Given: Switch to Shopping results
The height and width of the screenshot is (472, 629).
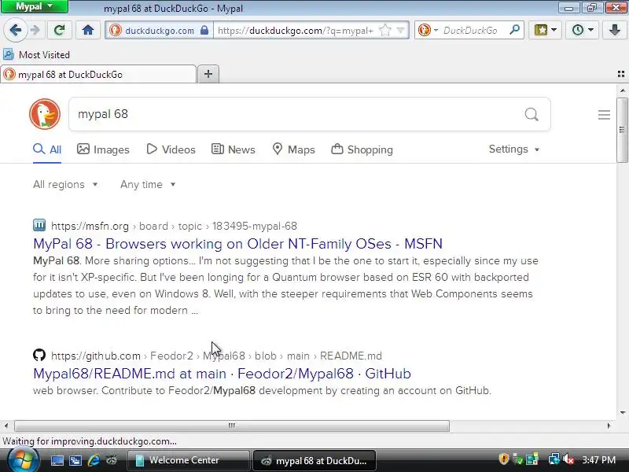Looking at the screenshot, I should [x=362, y=149].
